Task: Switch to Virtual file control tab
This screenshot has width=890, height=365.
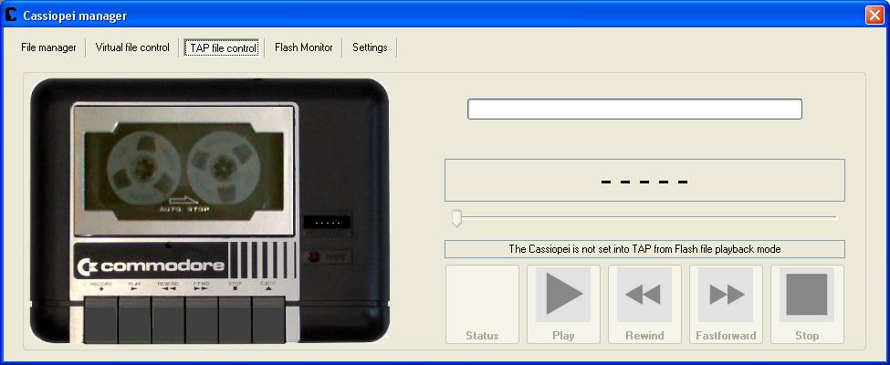Action: coord(132,47)
